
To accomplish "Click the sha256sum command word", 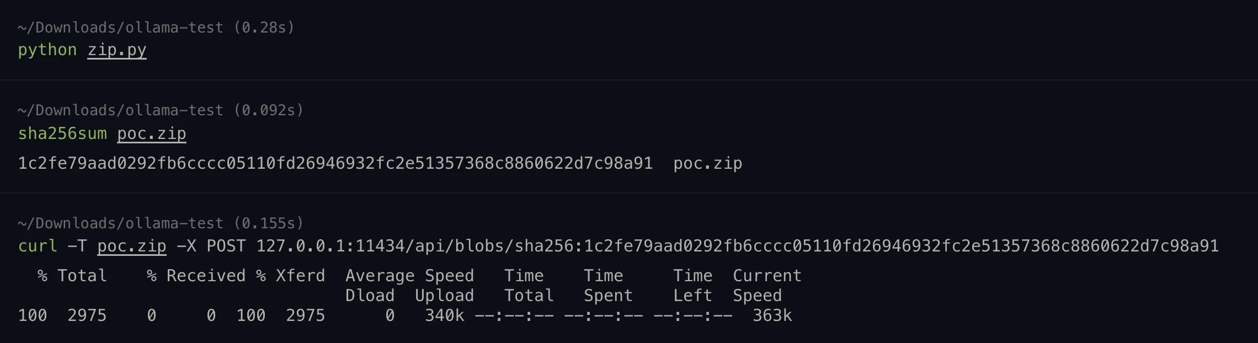I will click(x=62, y=134).
